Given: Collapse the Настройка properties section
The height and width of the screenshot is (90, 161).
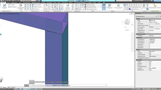Looking at the screenshot, I should (148, 60).
